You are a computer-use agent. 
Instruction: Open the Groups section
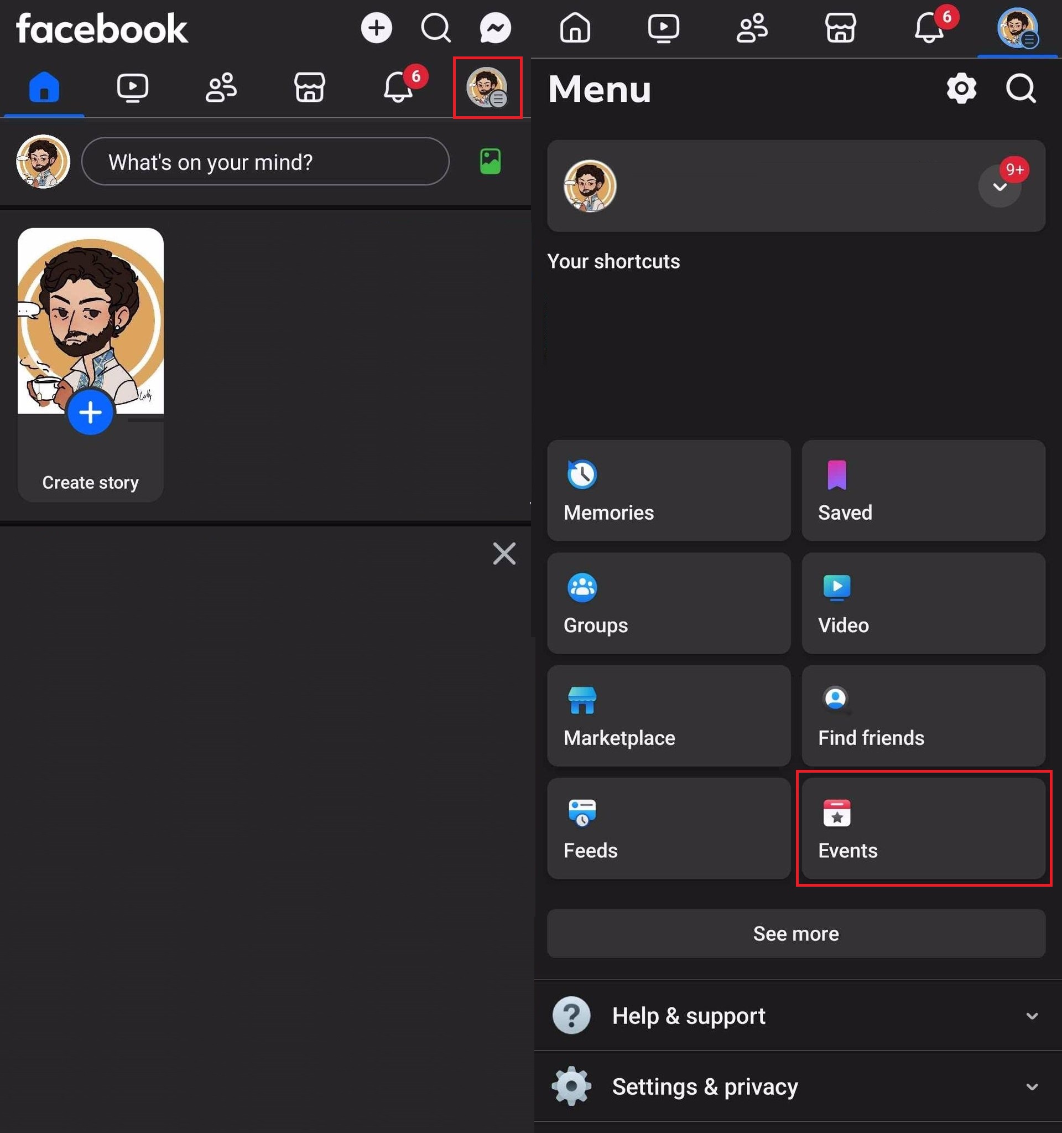coord(669,603)
